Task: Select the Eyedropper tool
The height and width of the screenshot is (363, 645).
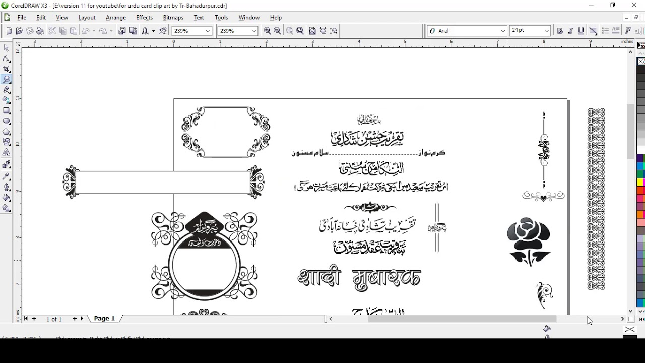Action: (7, 176)
